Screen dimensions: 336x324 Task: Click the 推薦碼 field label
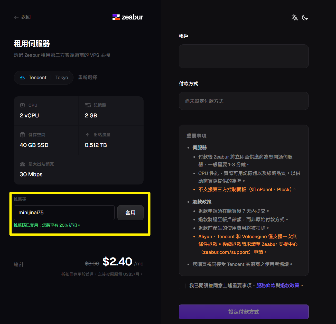click(20, 199)
